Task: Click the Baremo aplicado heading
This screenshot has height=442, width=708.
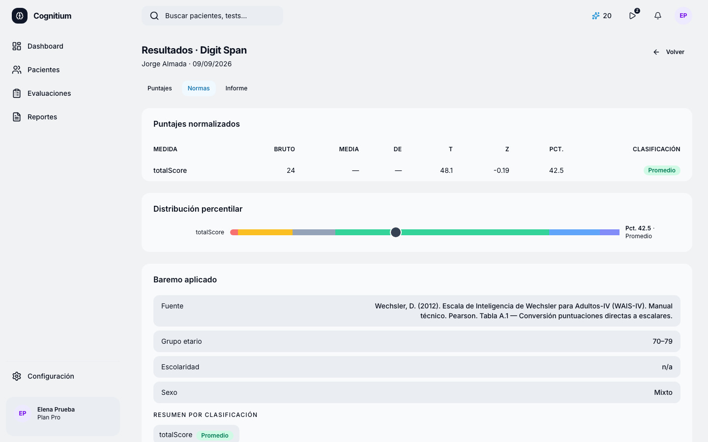Action: 185,279
